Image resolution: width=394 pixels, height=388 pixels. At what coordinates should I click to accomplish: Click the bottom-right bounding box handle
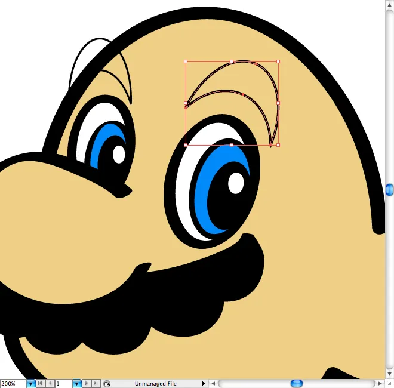(278, 145)
